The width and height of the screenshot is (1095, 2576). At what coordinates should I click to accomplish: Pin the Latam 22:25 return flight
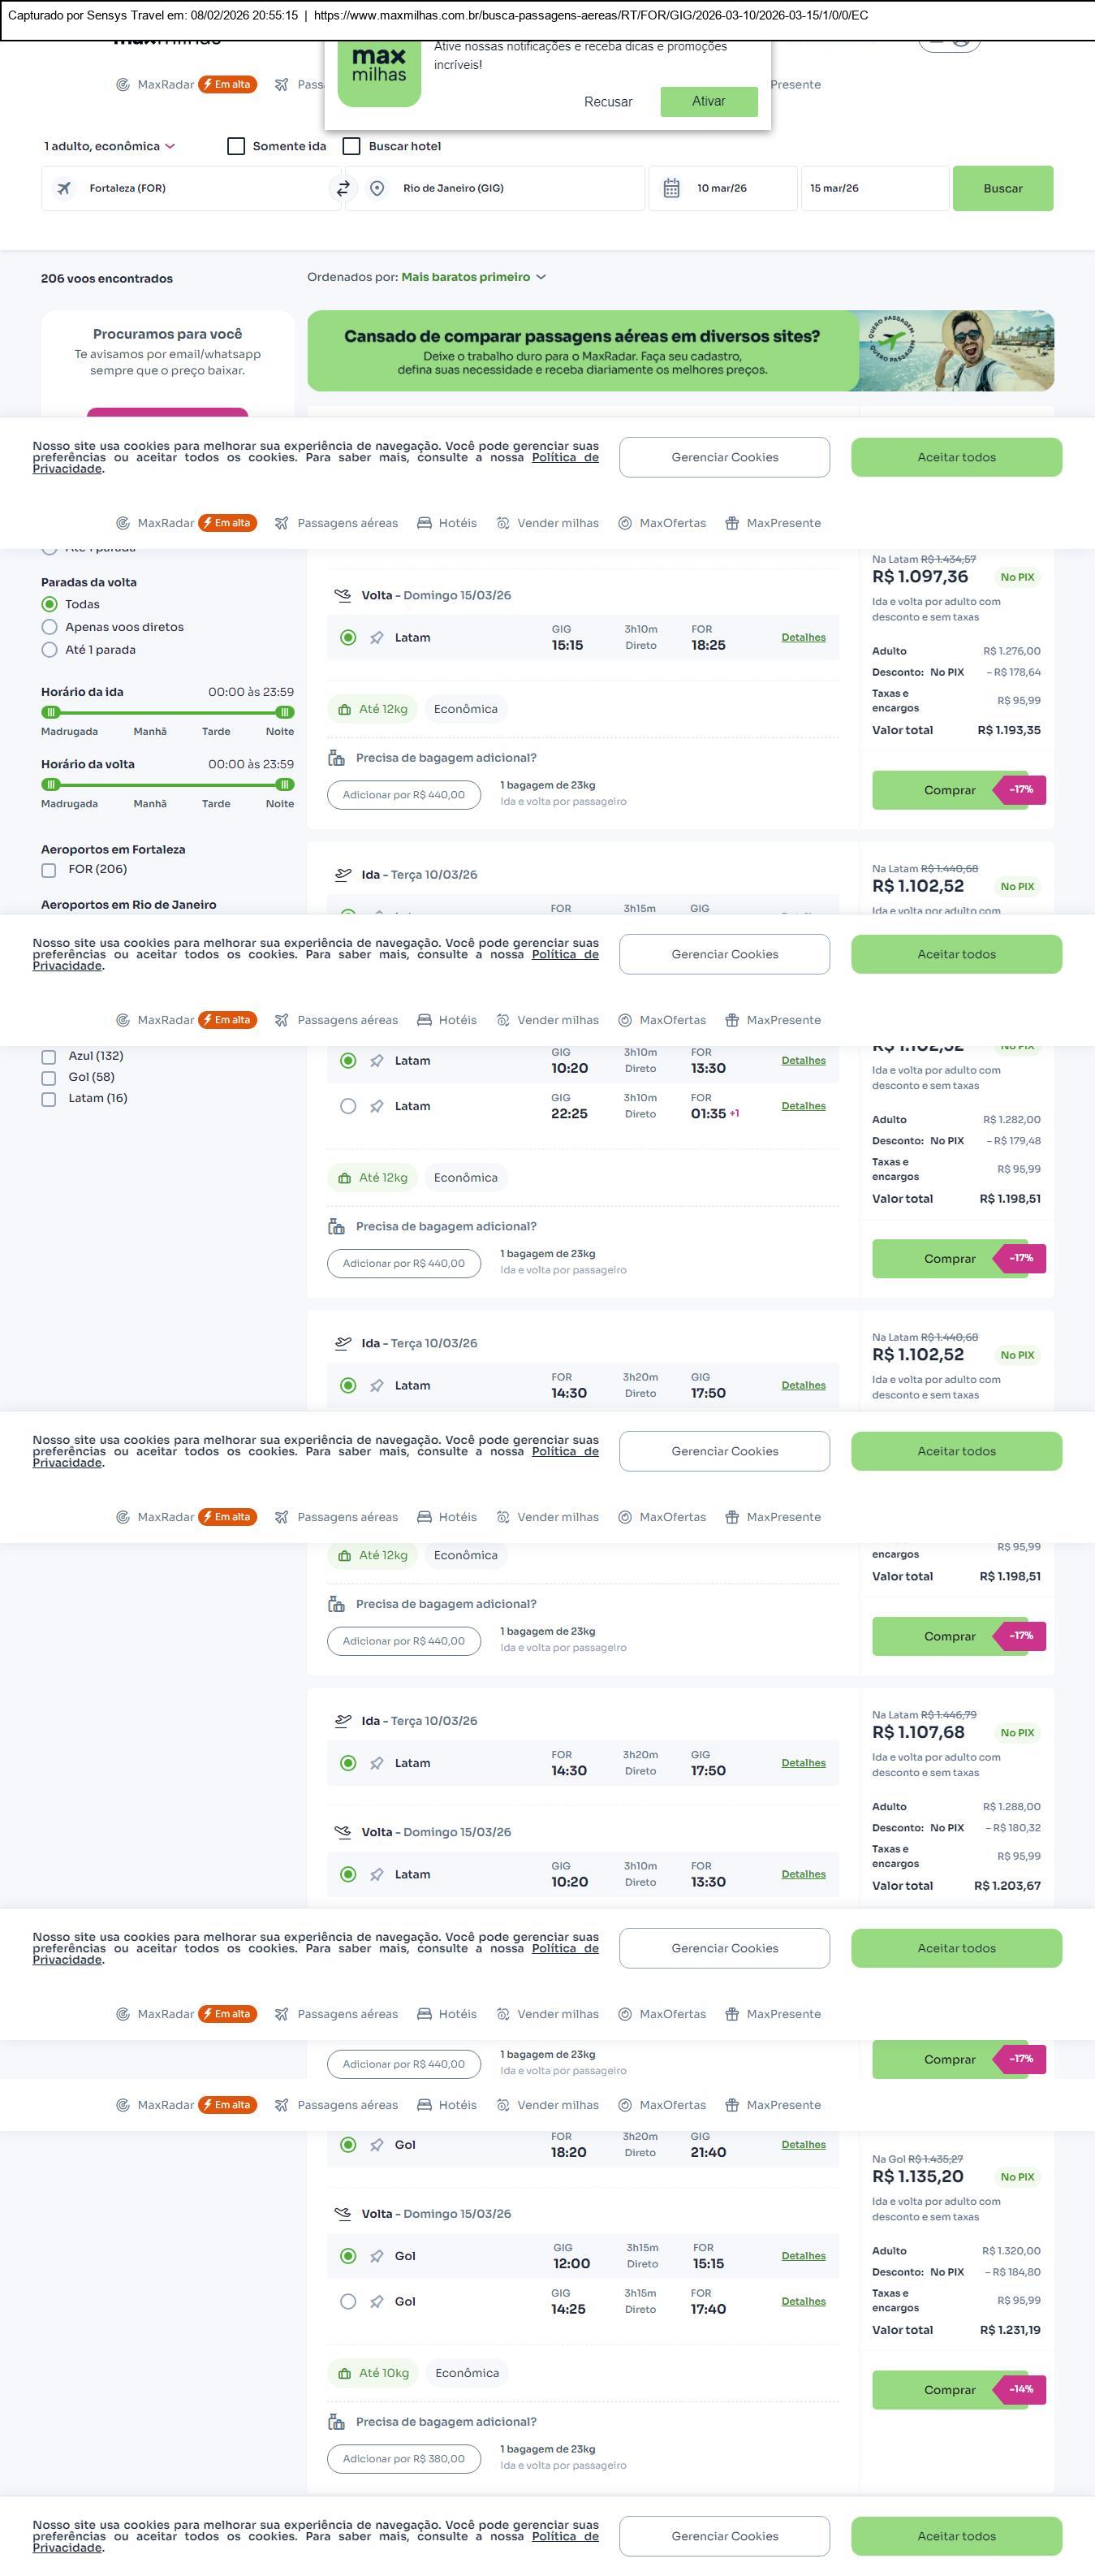point(377,1106)
